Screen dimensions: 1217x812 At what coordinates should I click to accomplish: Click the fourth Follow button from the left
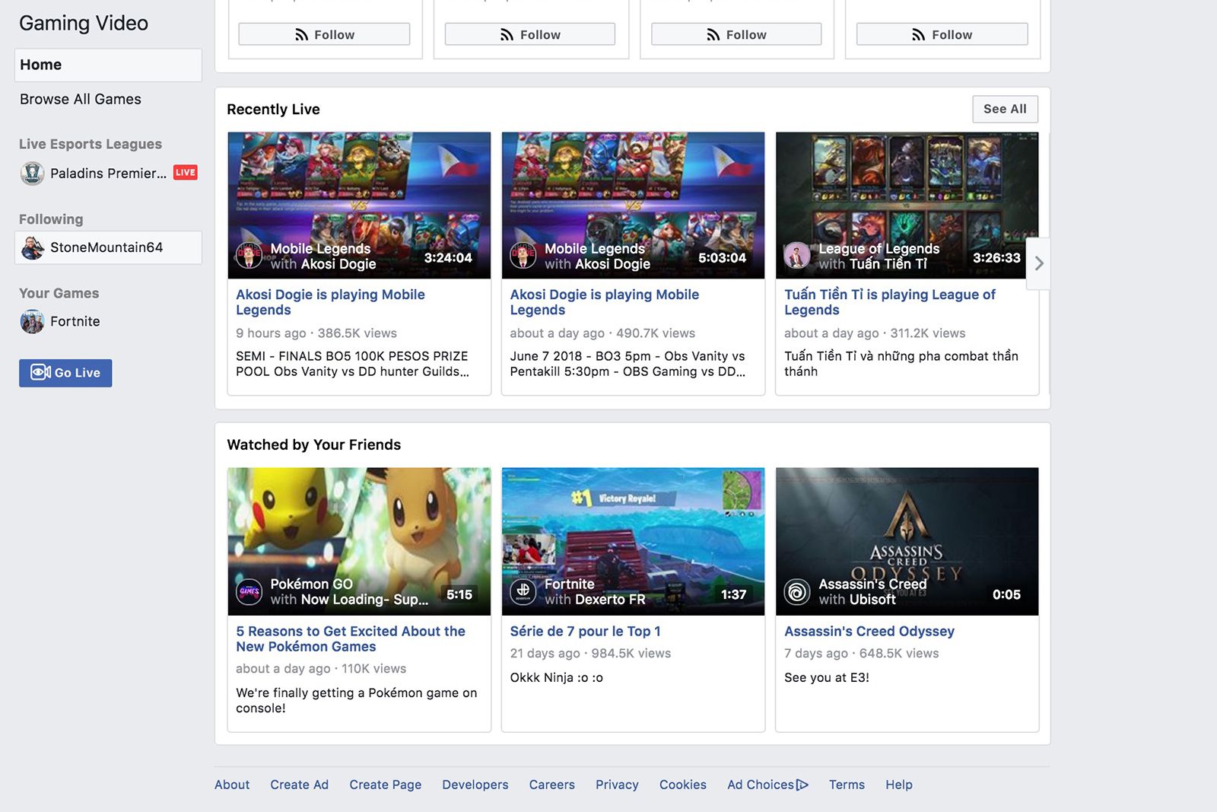(x=942, y=34)
